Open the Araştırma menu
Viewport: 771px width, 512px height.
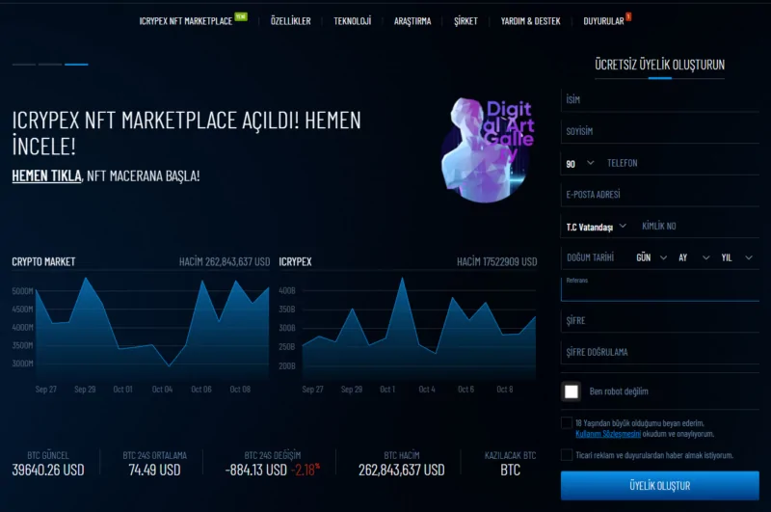412,21
